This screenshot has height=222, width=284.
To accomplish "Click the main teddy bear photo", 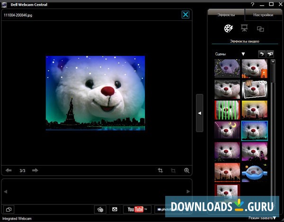I will [x=96, y=93].
